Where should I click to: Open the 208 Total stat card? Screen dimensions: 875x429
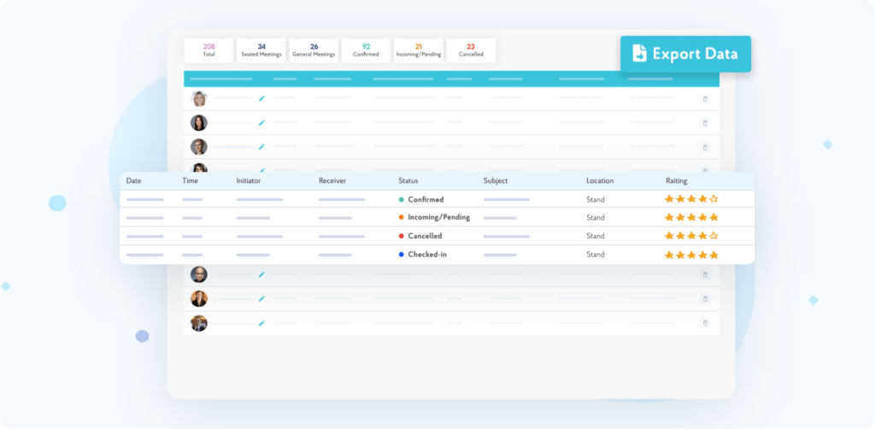pyautogui.click(x=208, y=50)
